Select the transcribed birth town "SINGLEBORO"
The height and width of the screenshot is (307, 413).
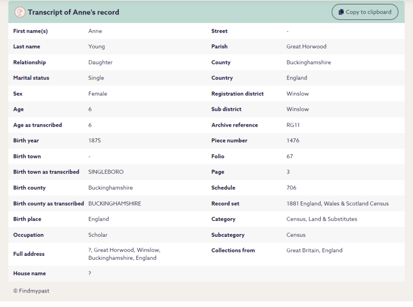click(x=106, y=172)
